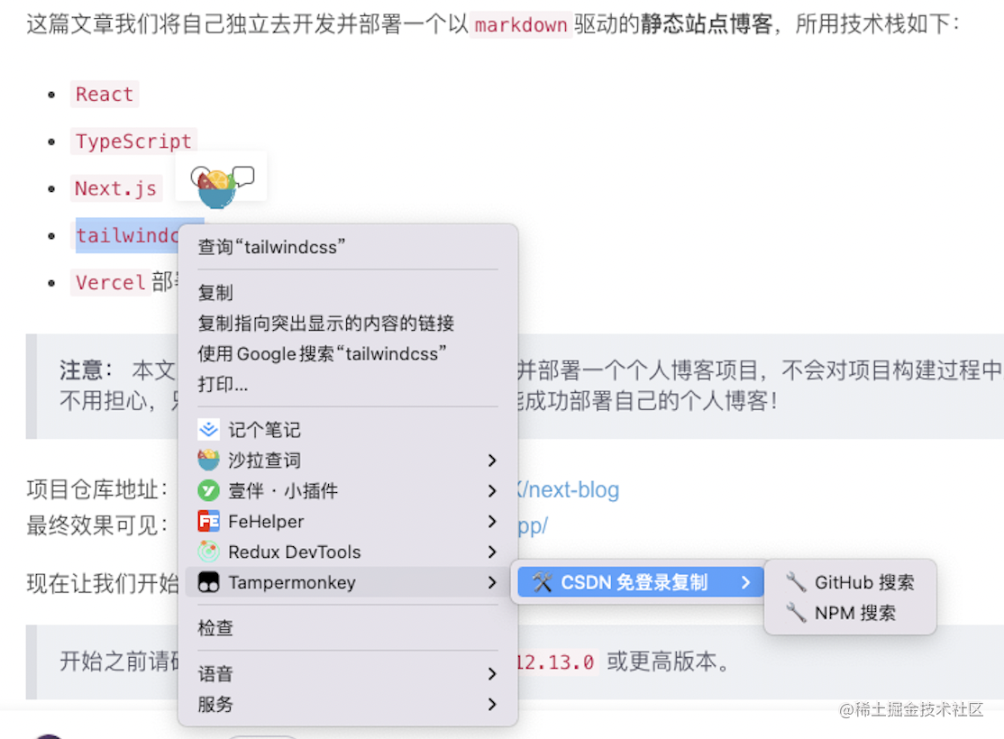Click the 壹伴 green extension icon
Image resolution: width=1004 pixels, height=739 pixels.
208,490
